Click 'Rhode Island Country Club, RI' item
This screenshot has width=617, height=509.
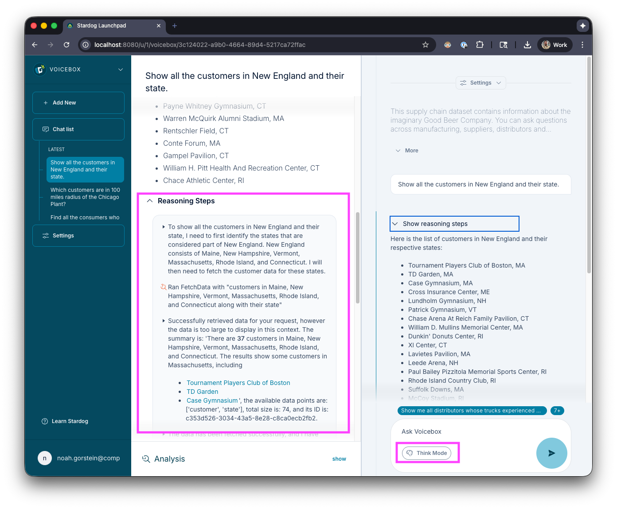(x=452, y=381)
